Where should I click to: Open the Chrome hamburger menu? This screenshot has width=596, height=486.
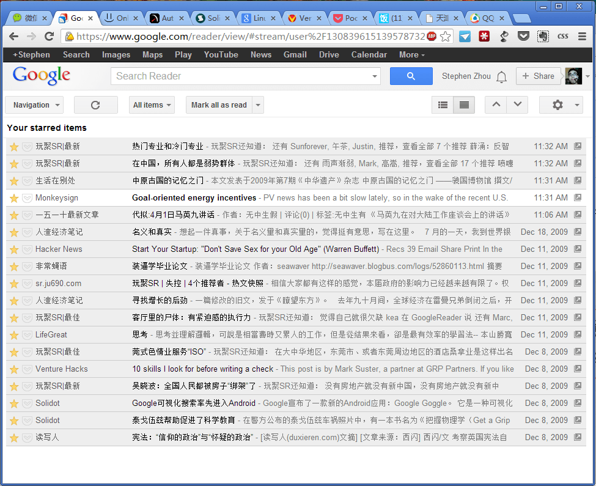tap(582, 37)
